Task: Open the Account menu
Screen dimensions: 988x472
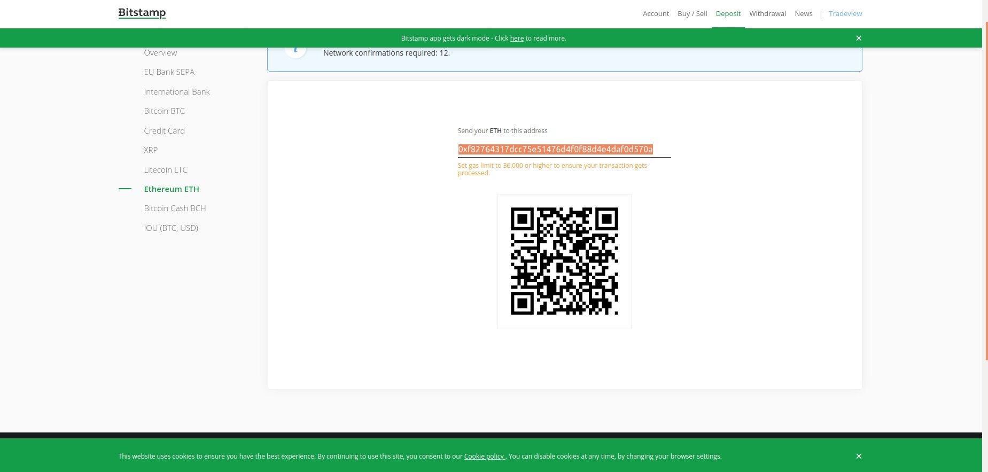Action: (x=656, y=14)
